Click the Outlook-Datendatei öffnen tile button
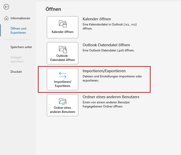Image resolution: width=181 pixels, height=155 pixels. (63, 53)
